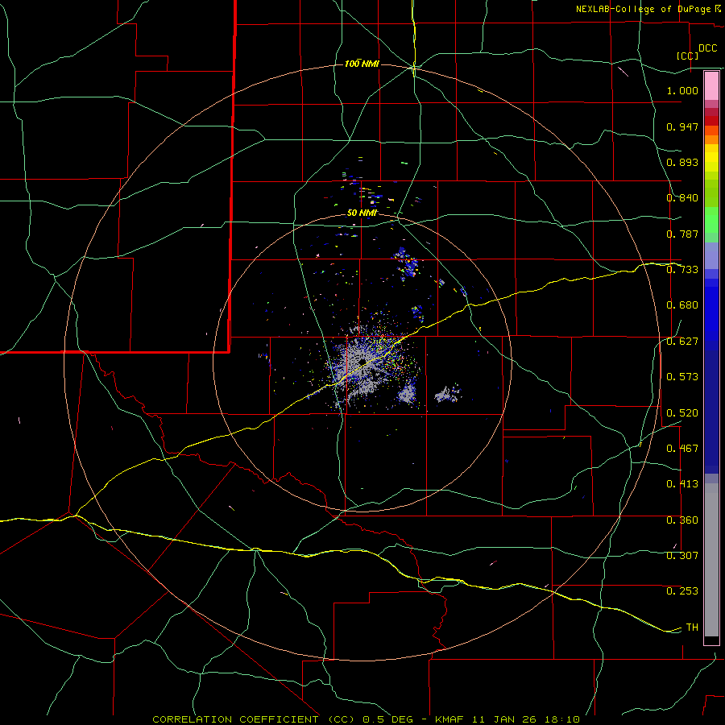Image resolution: width=725 pixels, height=725 pixels.
Task: Select the 0.520 scale value
Action: (682, 413)
